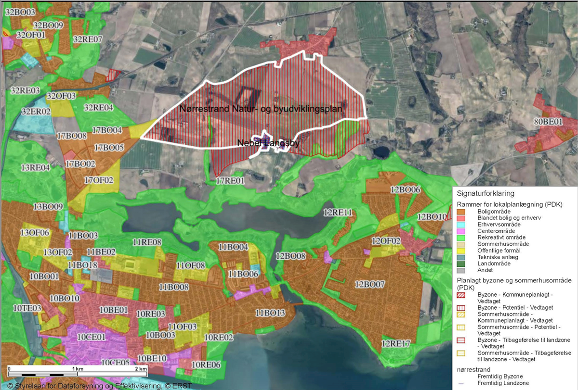This screenshot has width=578, height=390.
Task: Select the cyan Erhvervsområde legend swatch
Action: [x=461, y=224]
